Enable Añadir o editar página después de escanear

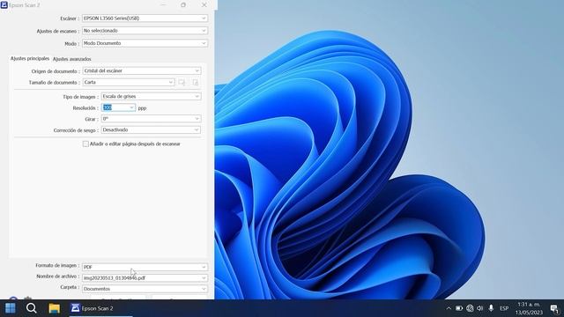[x=85, y=144]
